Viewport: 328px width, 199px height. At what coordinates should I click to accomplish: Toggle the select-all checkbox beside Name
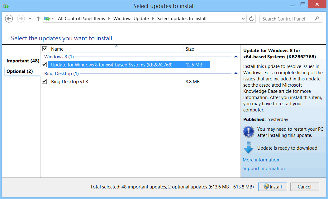click(45, 49)
